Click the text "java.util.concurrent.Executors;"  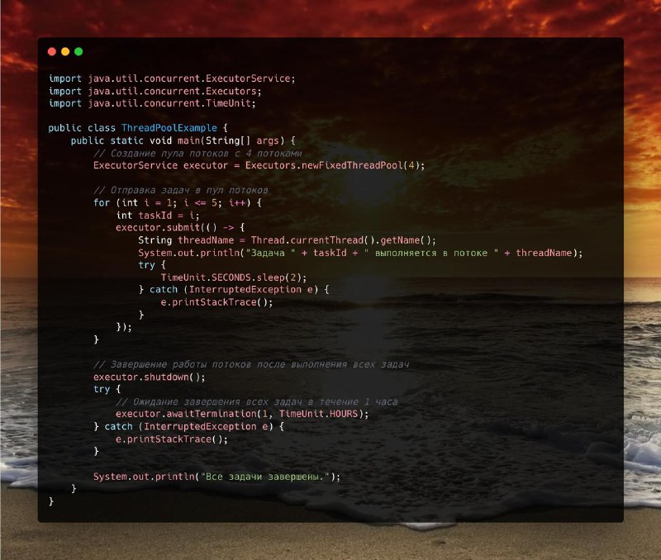coord(174,91)
